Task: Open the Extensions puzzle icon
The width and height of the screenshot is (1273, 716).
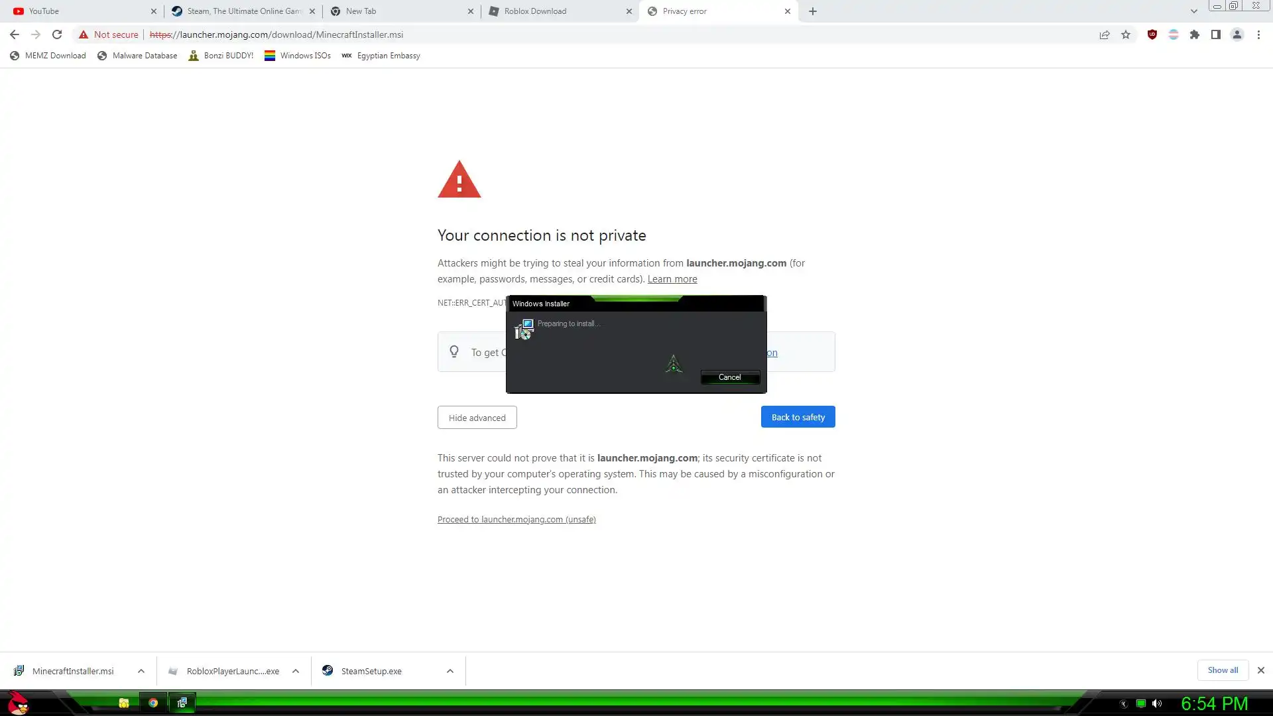Action: point(1195,34)
